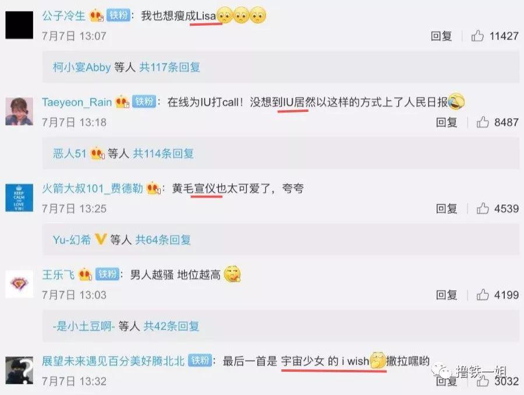Reply to Taeyeon_Rain's comment

[447, 122]
